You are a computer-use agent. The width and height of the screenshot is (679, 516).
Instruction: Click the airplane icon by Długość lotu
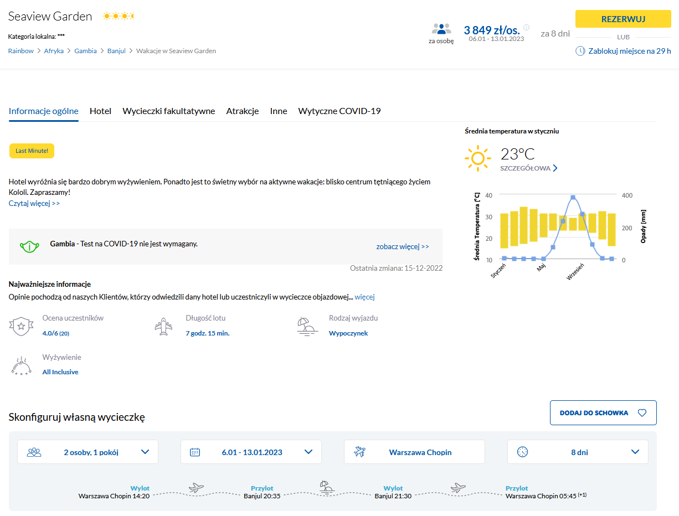tap(163, 326)
